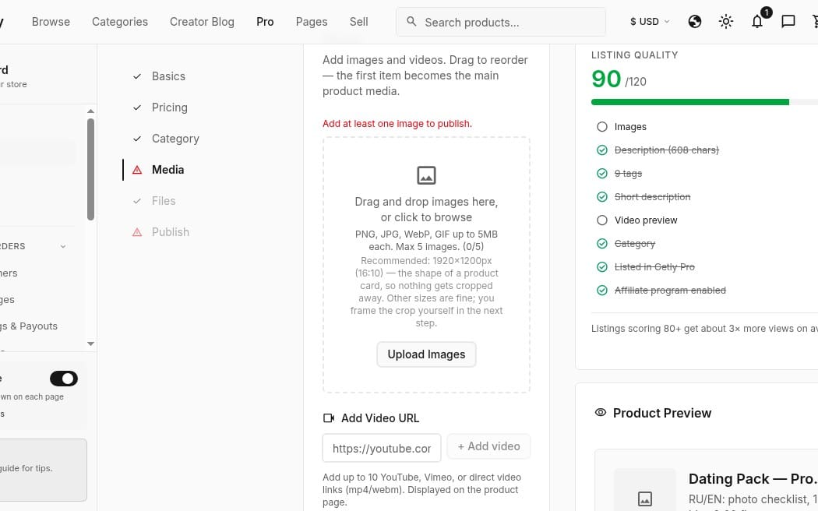Click the sidebar scrollbar thumb
818x511 pixels.
[x=91, y=170]
